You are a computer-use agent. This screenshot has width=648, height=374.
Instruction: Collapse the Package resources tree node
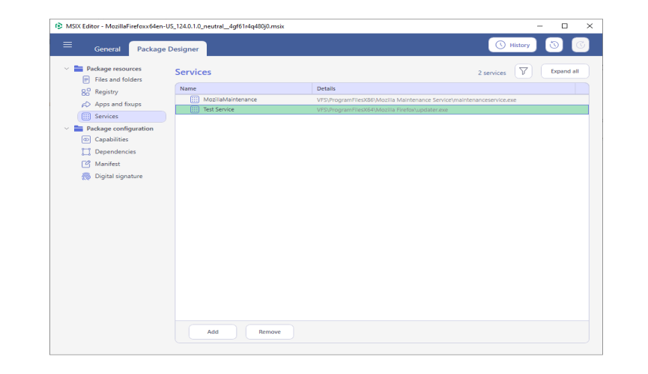(x=67, y=69)
